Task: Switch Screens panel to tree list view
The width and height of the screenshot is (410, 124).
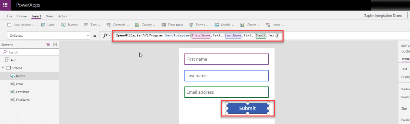Action: click(48, 45)
